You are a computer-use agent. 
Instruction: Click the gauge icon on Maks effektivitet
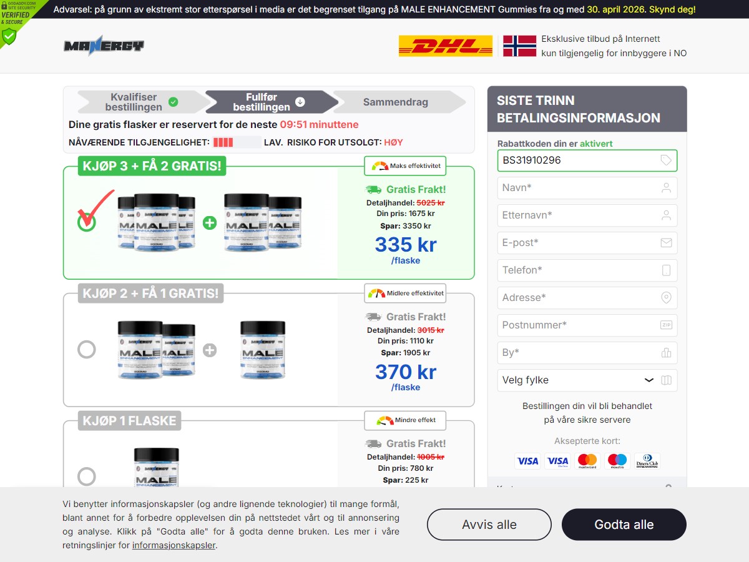click(379, 166)
